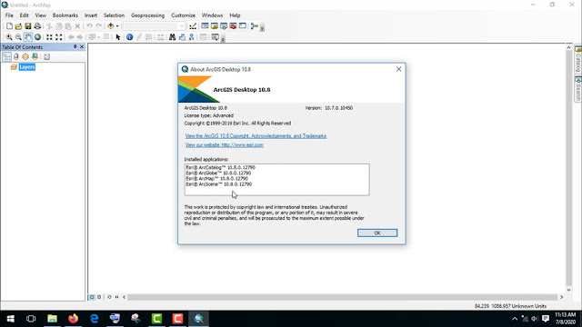
Task: Expand the Catalog side tab
Action: click(x=578, y=59)
